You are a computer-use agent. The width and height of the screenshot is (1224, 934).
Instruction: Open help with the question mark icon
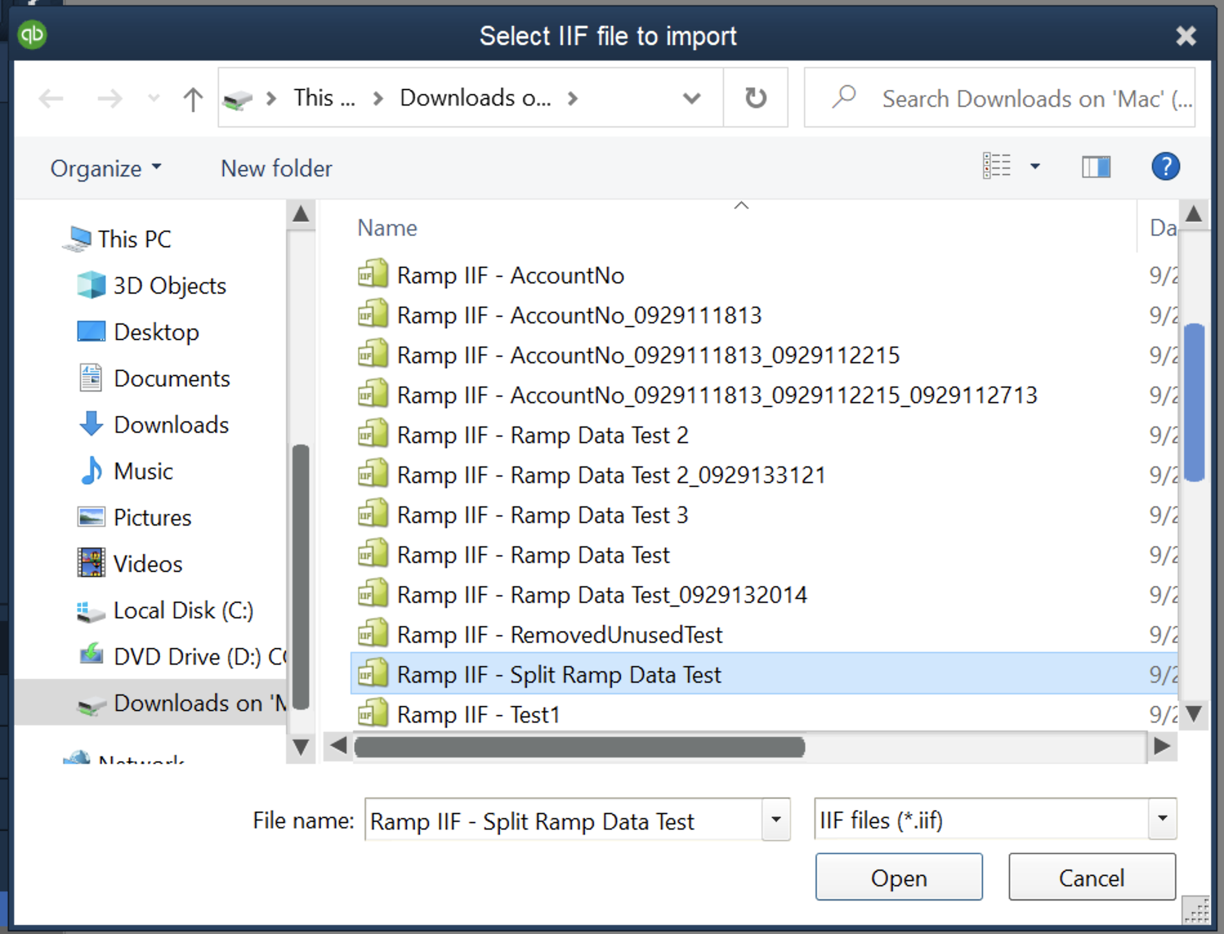[x=1165, y=166]
